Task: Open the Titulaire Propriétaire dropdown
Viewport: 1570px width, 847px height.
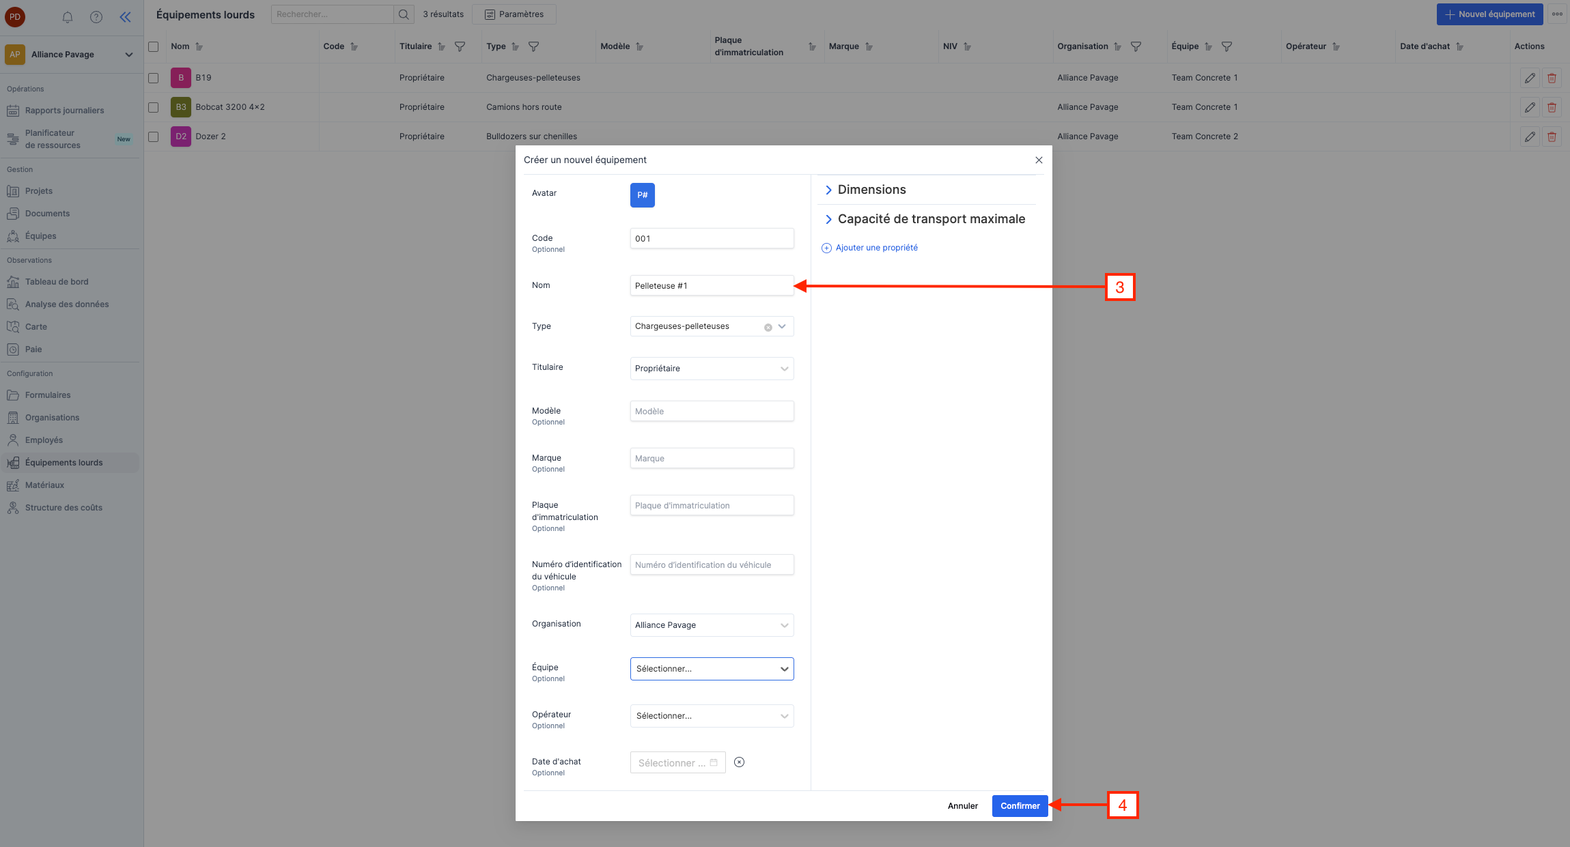Action: 712,369
